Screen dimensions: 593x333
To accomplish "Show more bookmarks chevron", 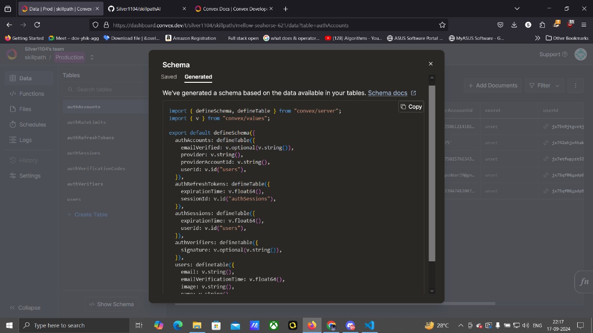I will (x=537, y=38).
